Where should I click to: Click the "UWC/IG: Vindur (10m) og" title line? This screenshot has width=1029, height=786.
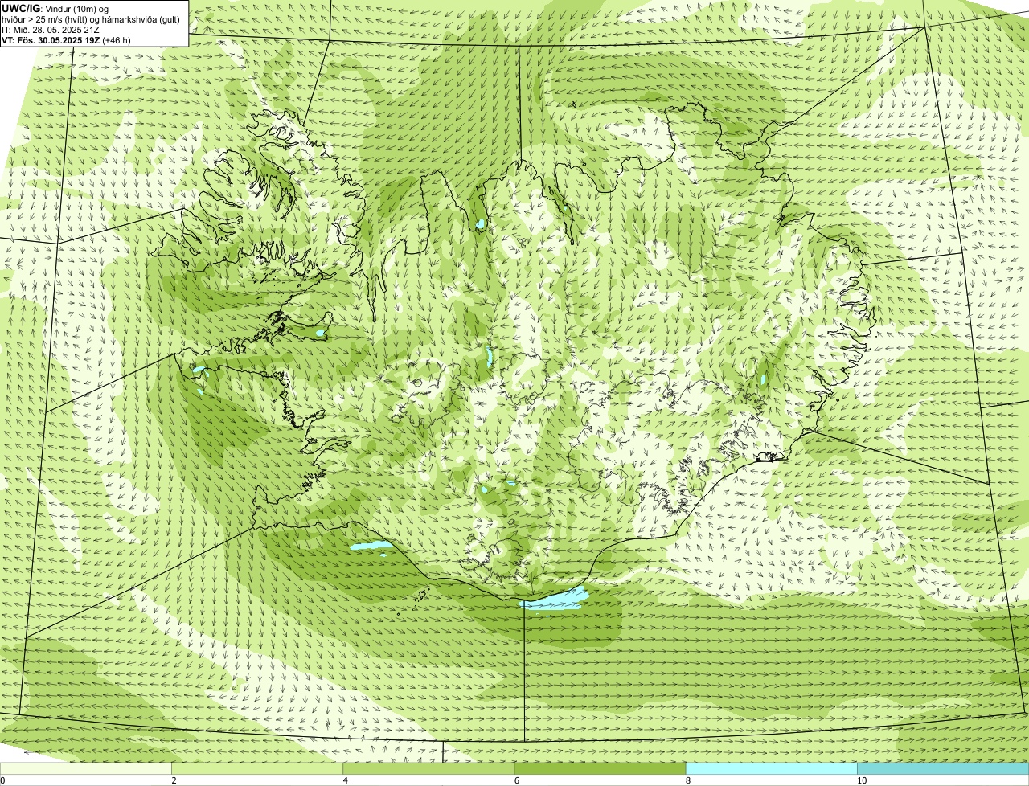point(55,8)
